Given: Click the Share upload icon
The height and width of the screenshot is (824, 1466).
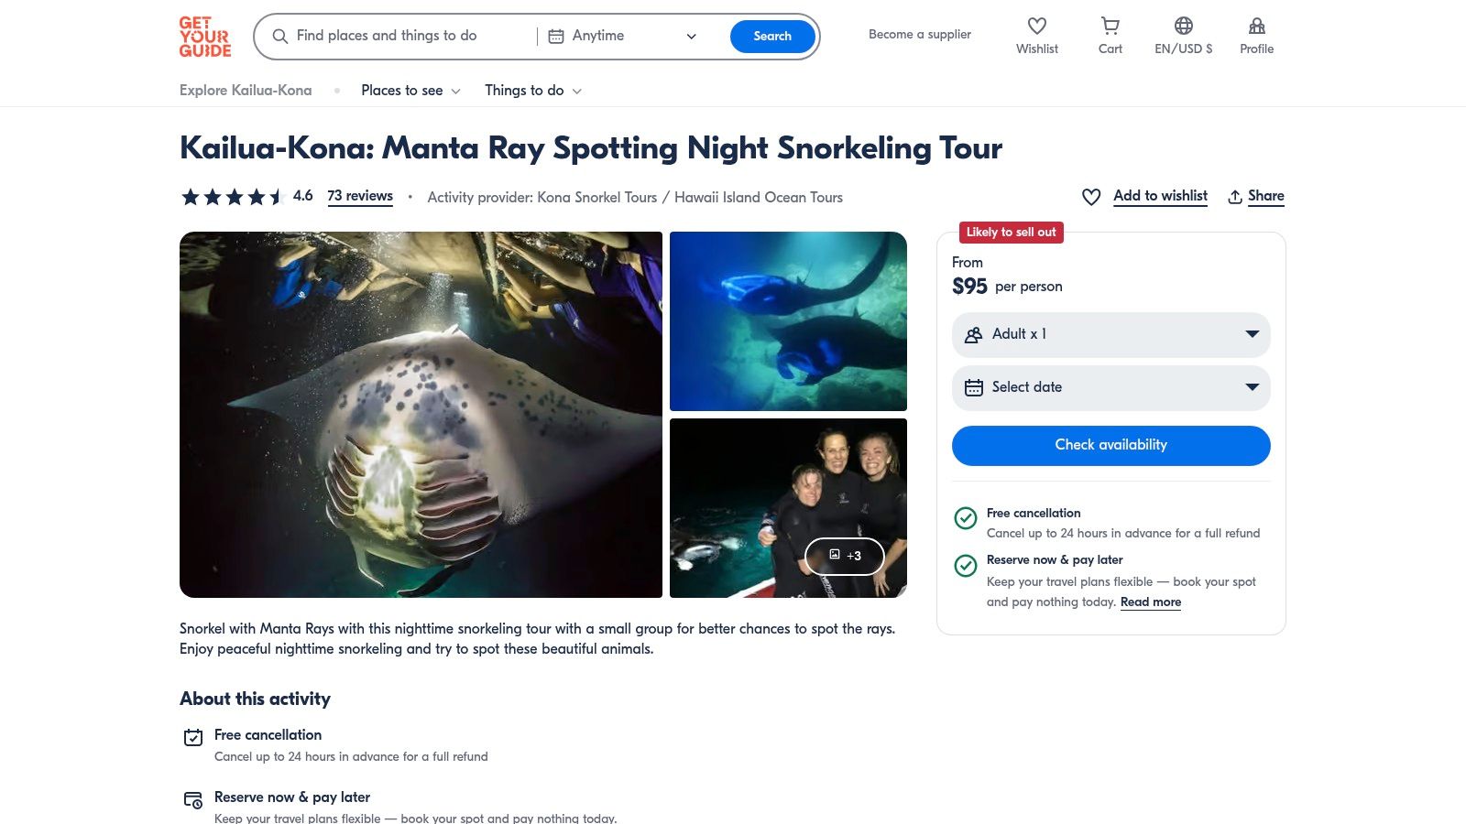Looking at the screenshot, I should point(1235,197).
